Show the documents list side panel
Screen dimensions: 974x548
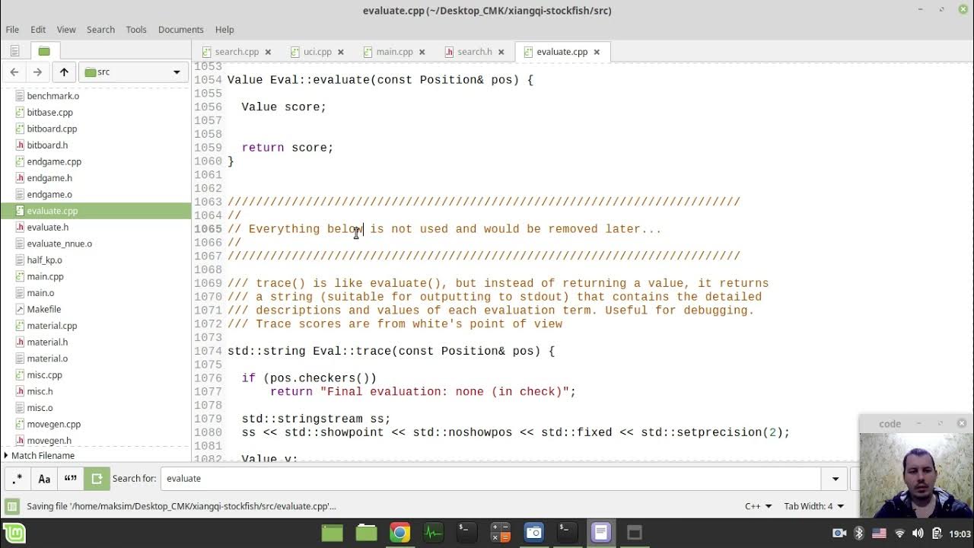point(14,51)
